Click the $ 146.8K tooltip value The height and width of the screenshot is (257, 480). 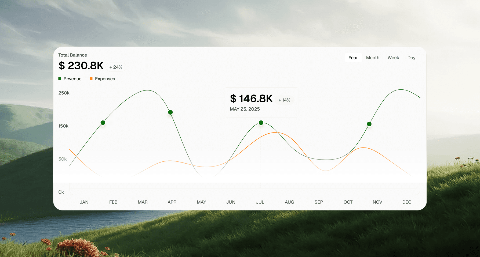tap(251, 99)
